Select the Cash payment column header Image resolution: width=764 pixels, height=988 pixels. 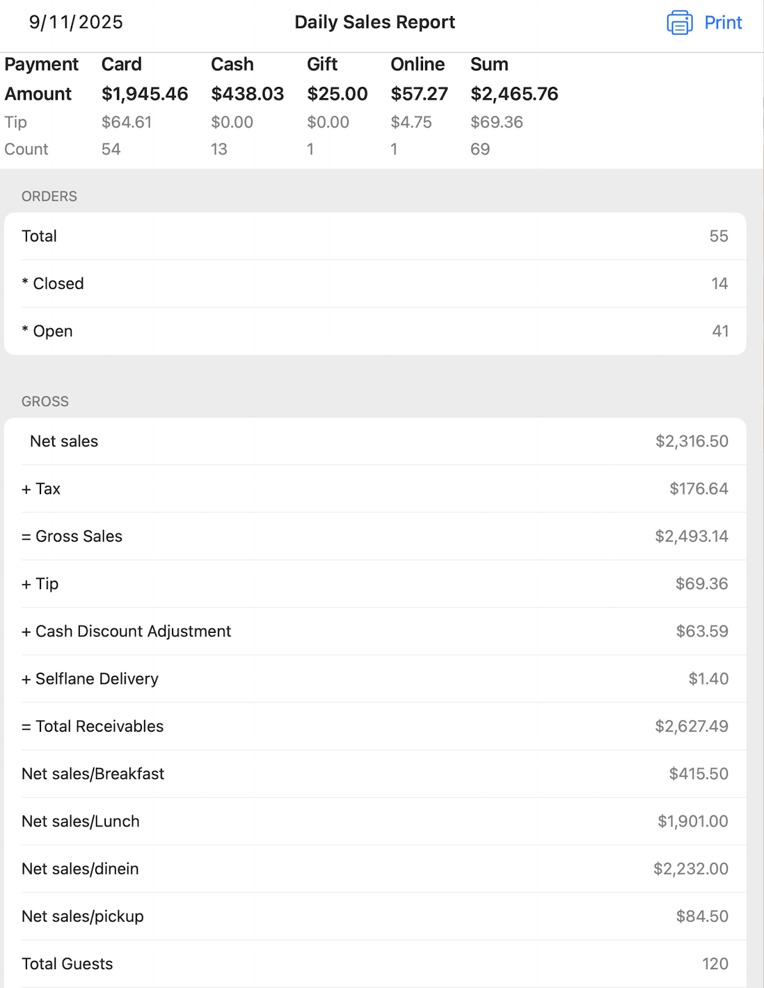[232, 64]
